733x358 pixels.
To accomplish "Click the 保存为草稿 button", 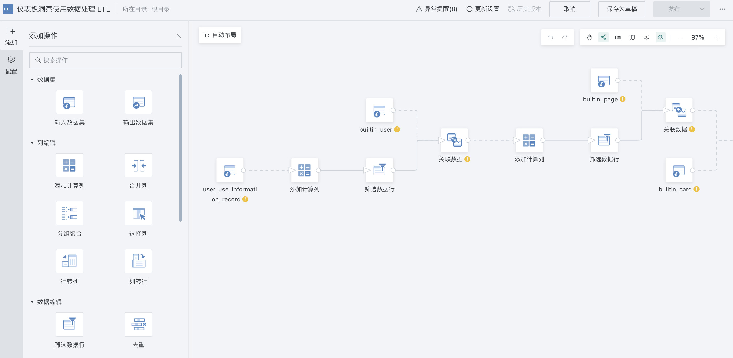I will pyautogui.click(x=621, y=9).
